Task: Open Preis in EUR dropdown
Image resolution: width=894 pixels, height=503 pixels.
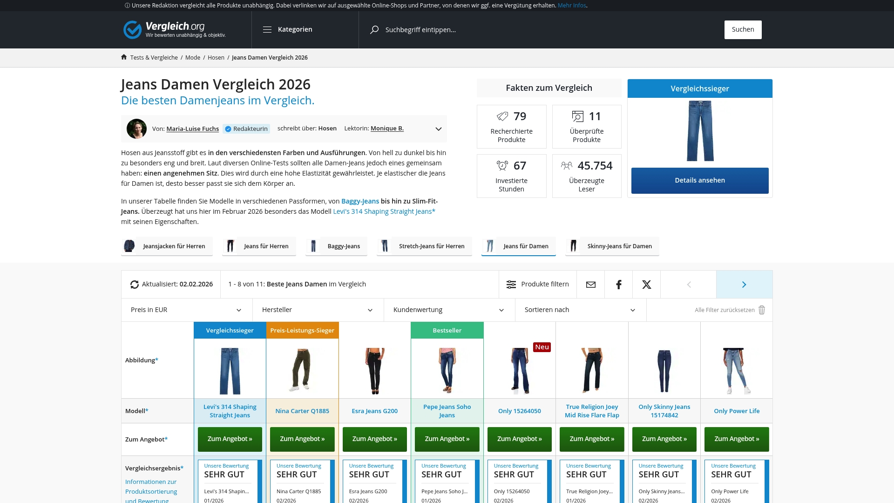Action: tap(187, 310)
